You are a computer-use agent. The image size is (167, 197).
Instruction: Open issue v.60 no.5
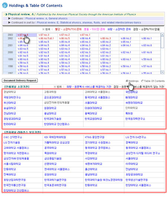(44, 59)
